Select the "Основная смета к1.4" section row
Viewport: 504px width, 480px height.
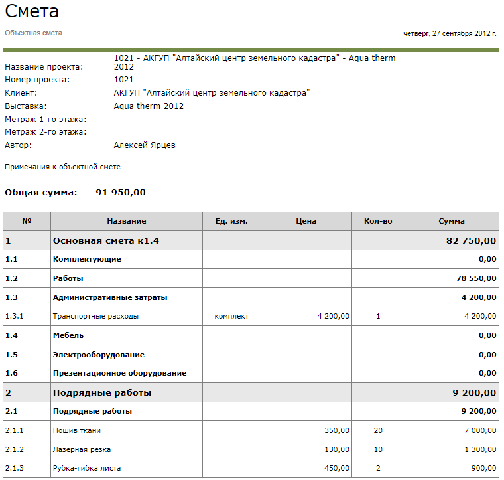[106, 240]
